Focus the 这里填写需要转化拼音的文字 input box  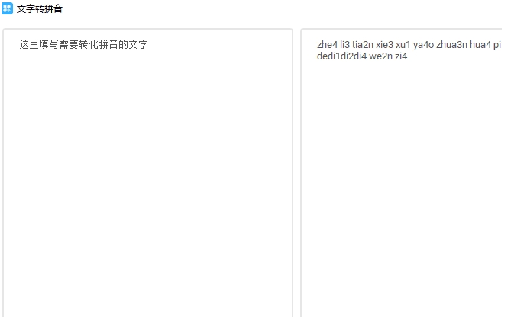coord(148,173)
